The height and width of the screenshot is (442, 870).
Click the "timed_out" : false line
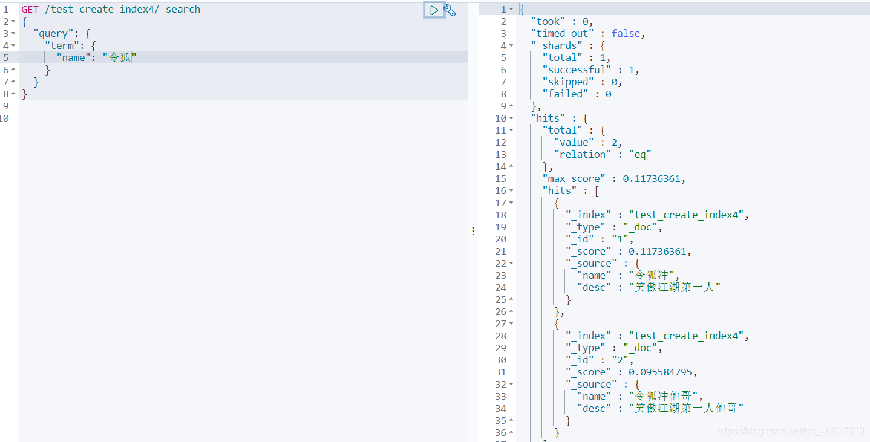click(588, 34)
